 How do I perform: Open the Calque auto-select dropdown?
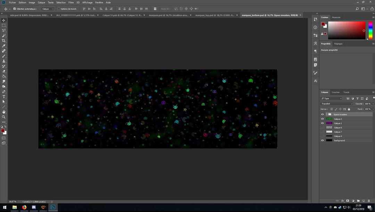click(x=48, y=9)
